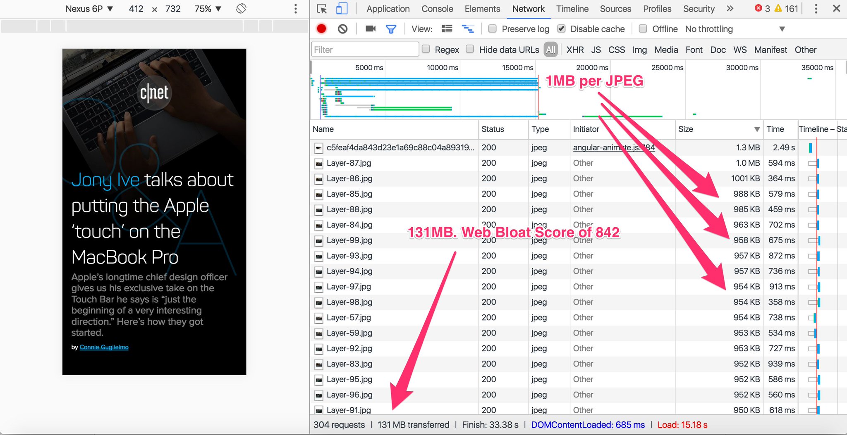Viewport: 847px width, 435px height.
Task: Click the file icon for Layer-86.jpg
Action: coord(318,179)
